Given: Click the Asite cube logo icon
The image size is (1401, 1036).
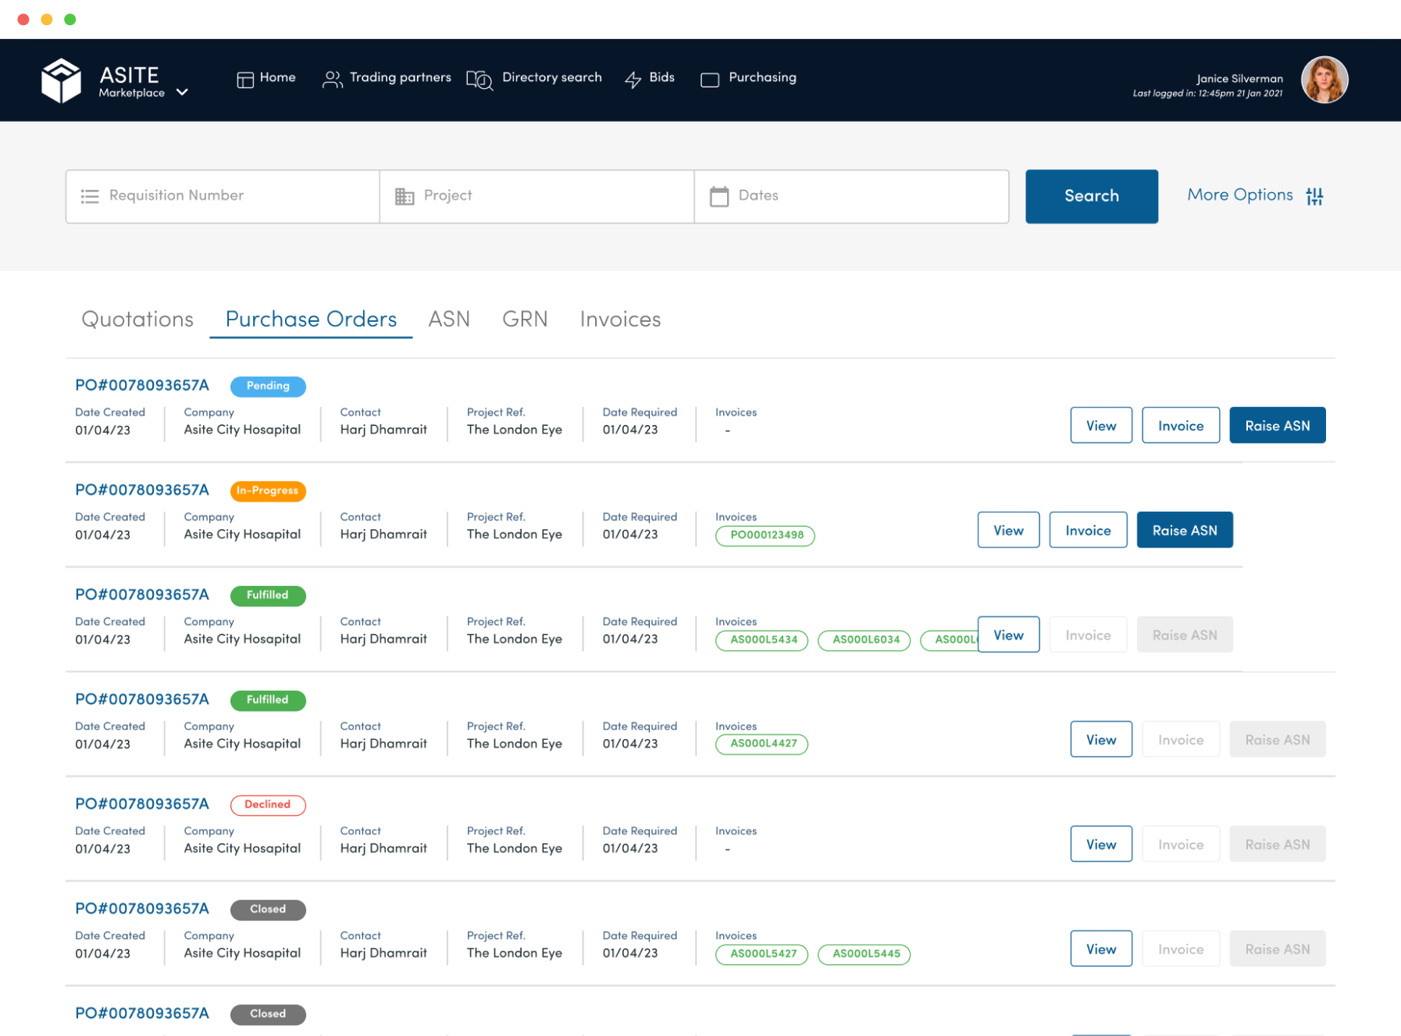Looking at the screenshot, I should click(61, 80).
